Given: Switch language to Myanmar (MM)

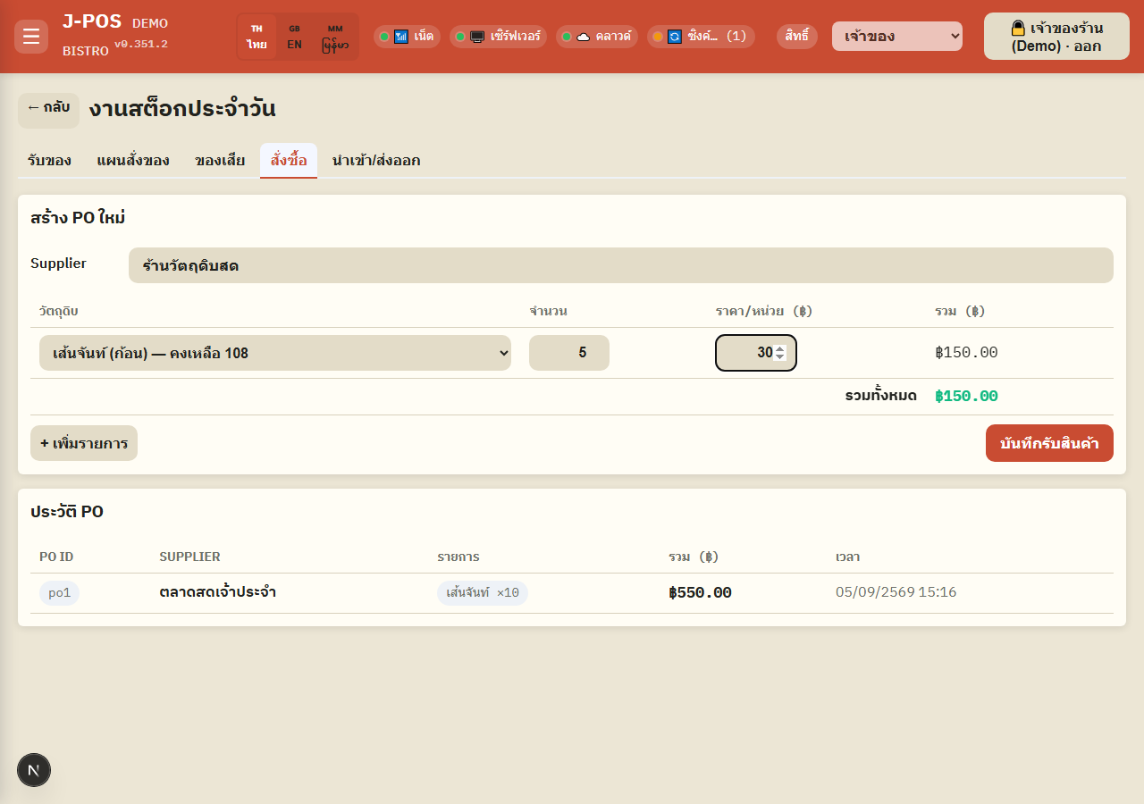Looking at the screenshot, I should pos(335,37).
